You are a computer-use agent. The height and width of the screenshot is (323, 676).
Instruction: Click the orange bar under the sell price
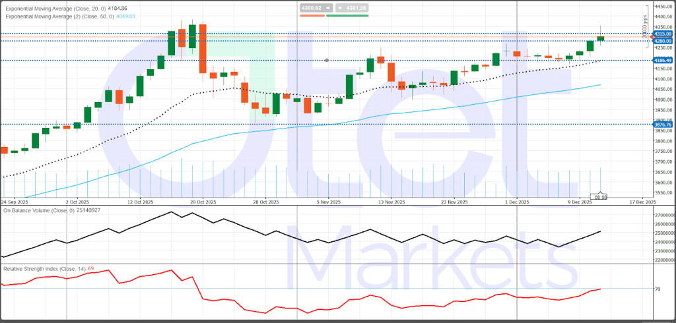tap(312, 15)
